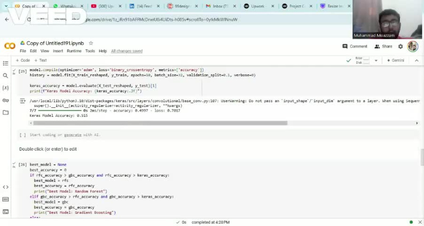Image resolution: width=424 pixels, height=226 pixels.
Task: Go back with browser back arrow
Action: [7, 20]
